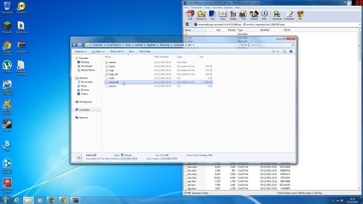363x204 pixels.
Task: Open the Options menu in WinRAR
Action: [x=228, y=7]
